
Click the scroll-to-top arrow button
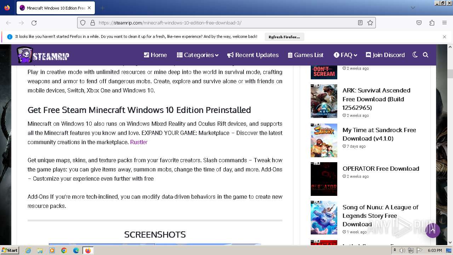tap(433, 231)
